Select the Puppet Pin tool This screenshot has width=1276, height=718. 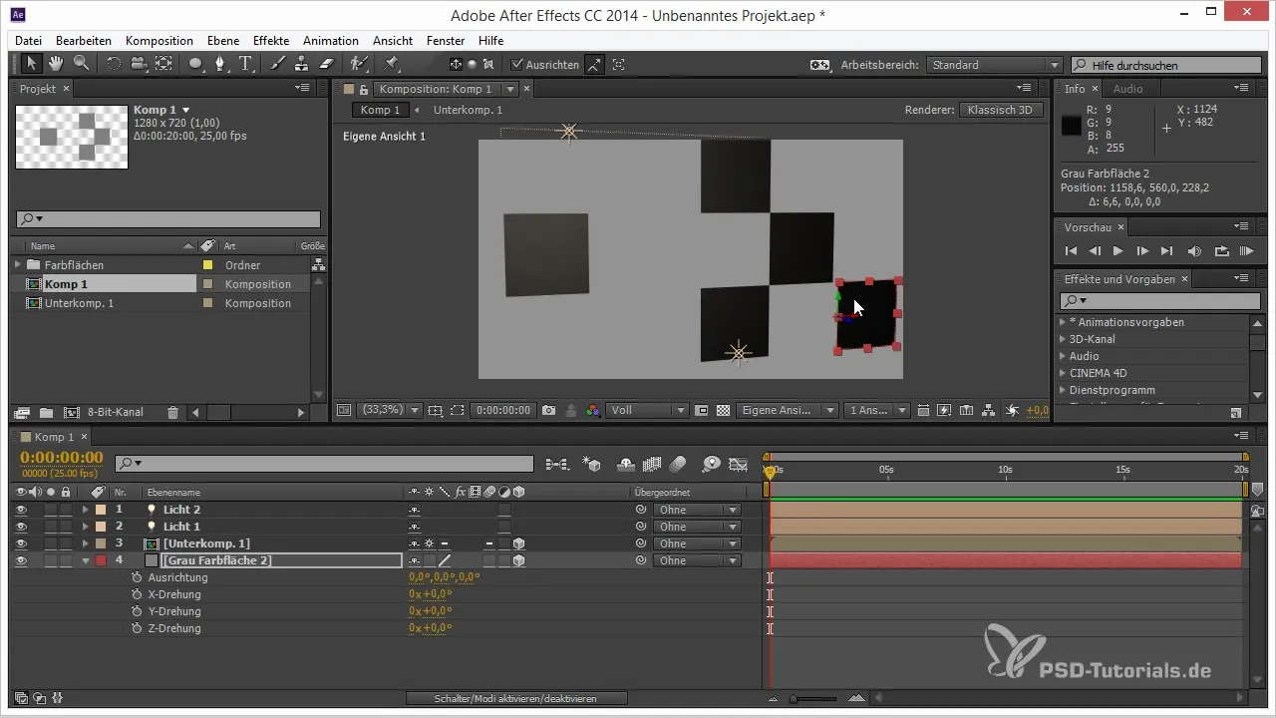point(391,64)
